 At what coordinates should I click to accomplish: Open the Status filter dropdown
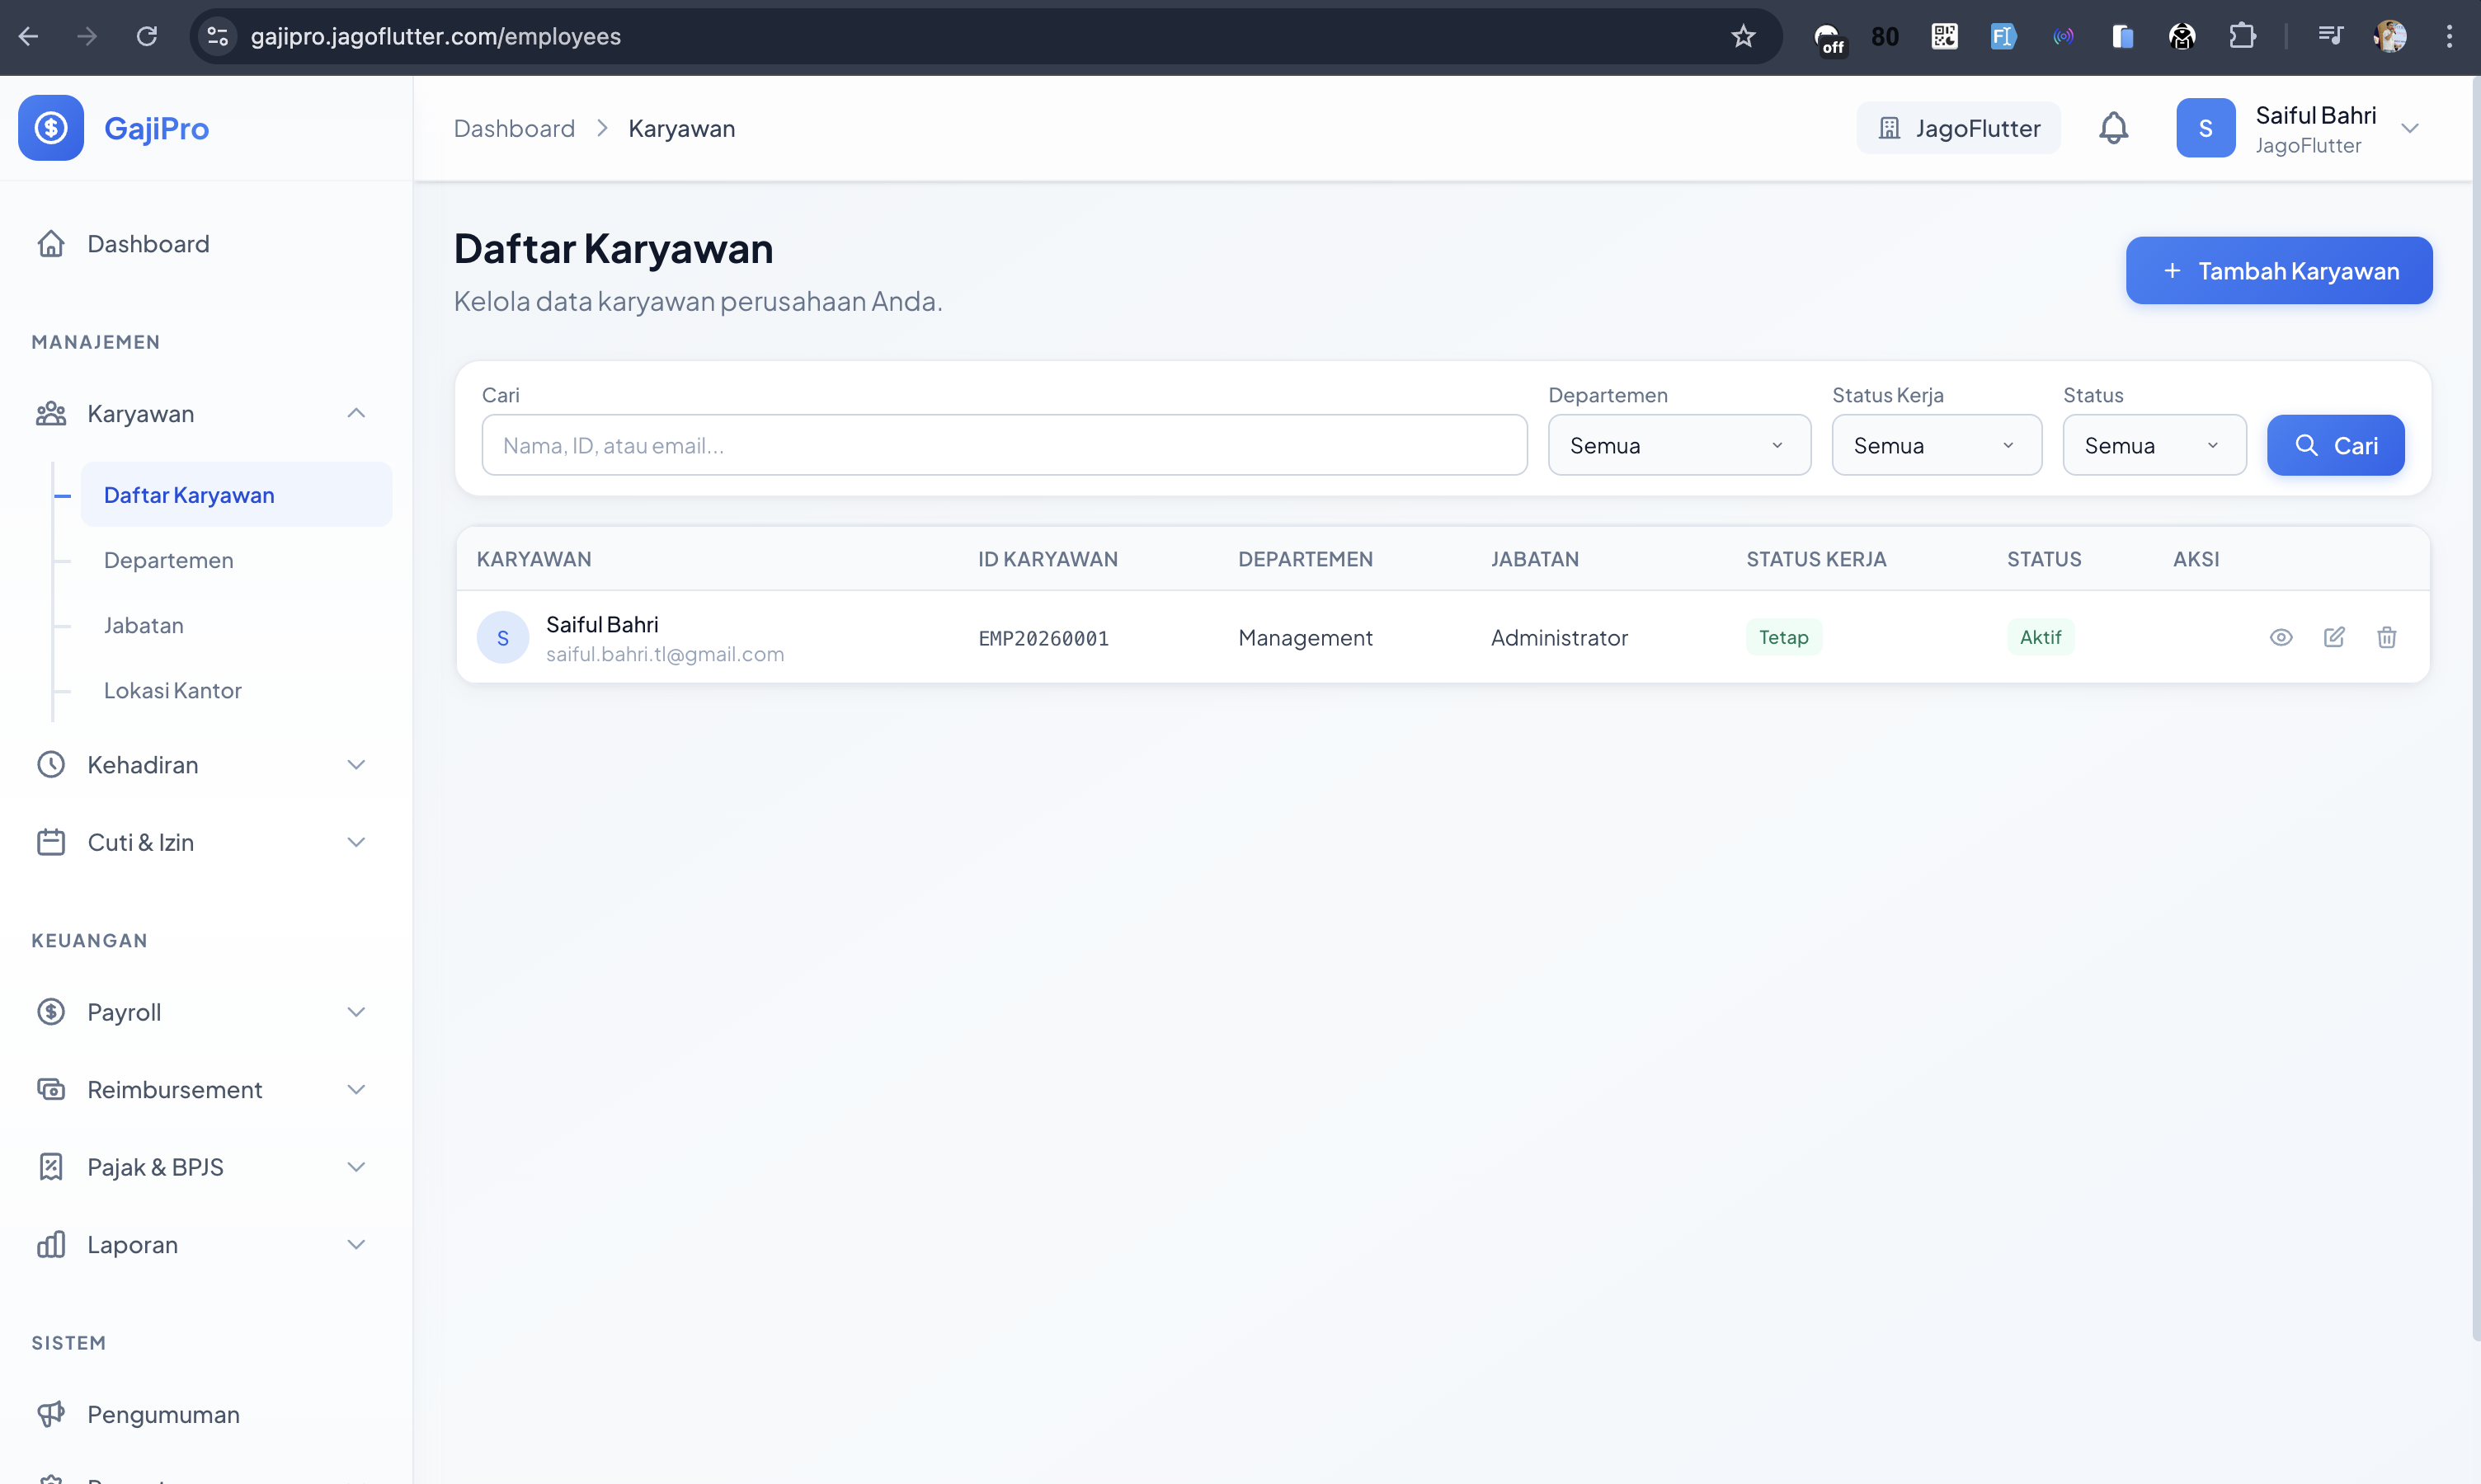(x=2154, y=445)
